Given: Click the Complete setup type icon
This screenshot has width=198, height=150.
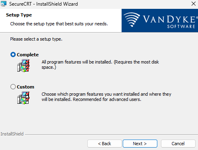Looking at the screenshot, I should (23, 66).
